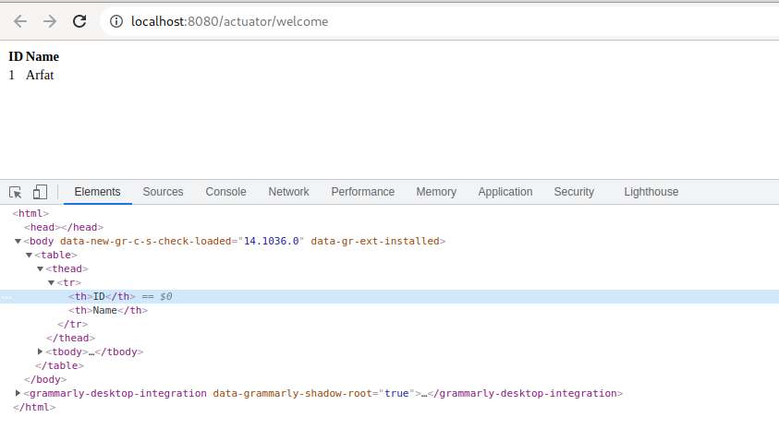View site information icon in address bar
Image resolution: width=779 pixels, height=429 pixels.
point(116,21)
